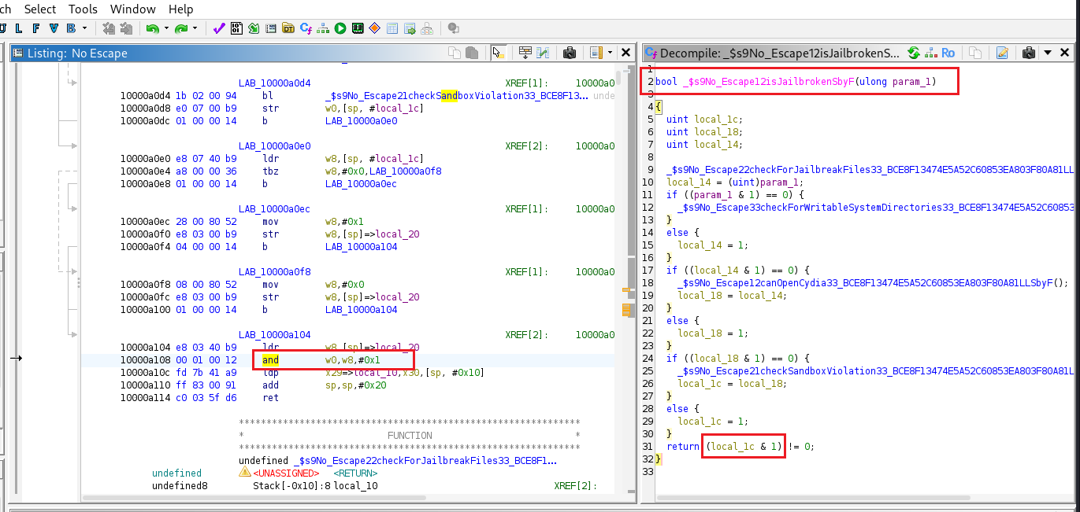Click the green Undo arrow
Screen dimensions: 1080x512
click(x=151, y=28)
